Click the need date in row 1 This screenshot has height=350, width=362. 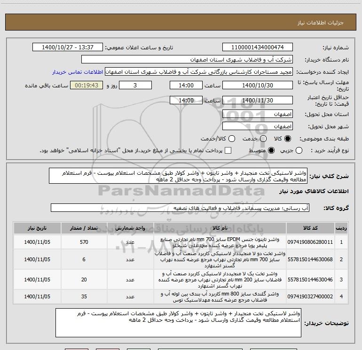[x=37, y=242]
